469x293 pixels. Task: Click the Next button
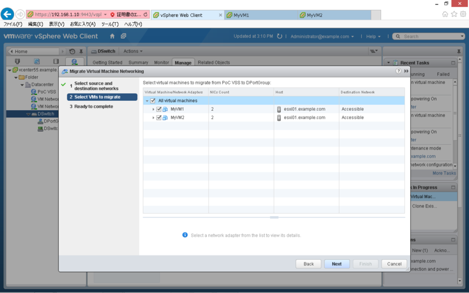(337, 264)
